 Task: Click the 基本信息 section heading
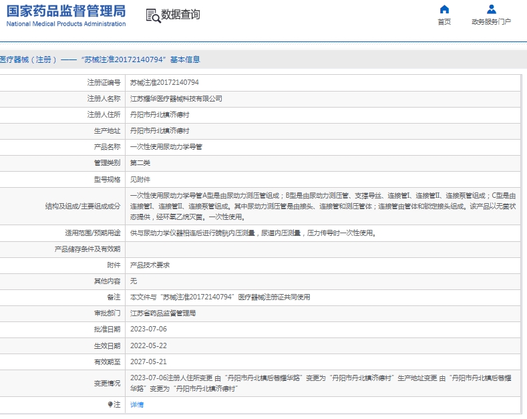click(185, 59)
